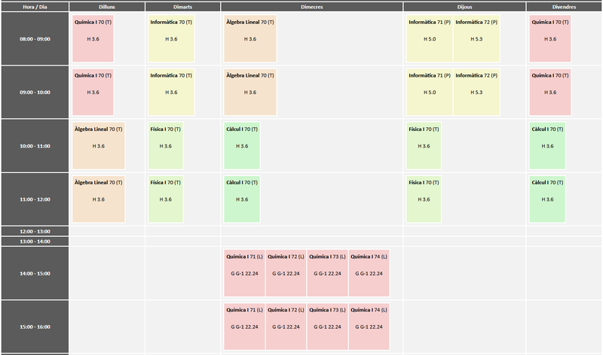Screen dimensions: 603x355
Task: Click the 15:00 - 16:00 time row label
Action: [x=34, y=327]
